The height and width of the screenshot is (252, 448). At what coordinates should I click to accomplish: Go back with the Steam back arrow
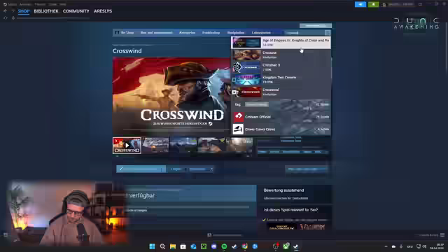(x=5, y=11)
